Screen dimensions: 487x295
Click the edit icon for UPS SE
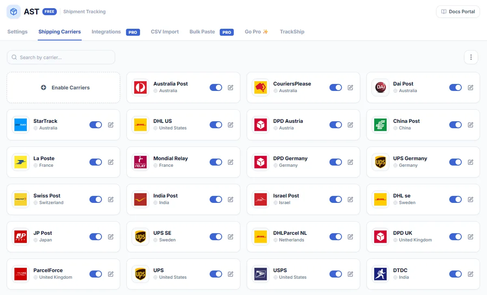(x=231, y=237)
